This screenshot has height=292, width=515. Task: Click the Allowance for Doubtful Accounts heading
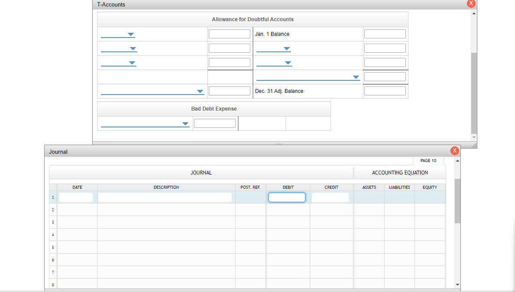(253, 19)
